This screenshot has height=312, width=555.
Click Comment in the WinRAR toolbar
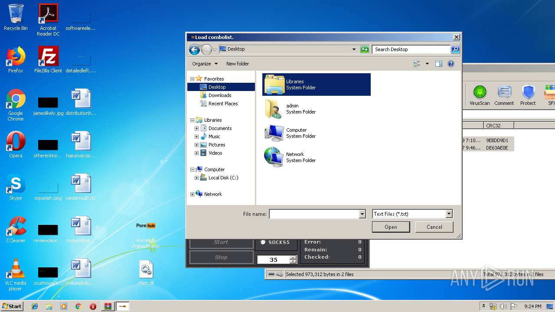[x=504, y=95]
